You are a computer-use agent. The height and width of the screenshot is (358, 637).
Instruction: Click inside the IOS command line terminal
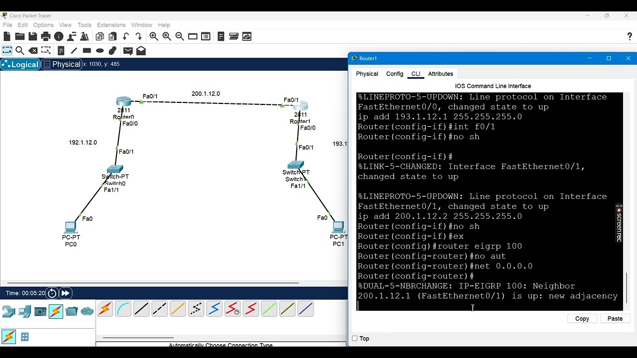click(x=490, y=201)
